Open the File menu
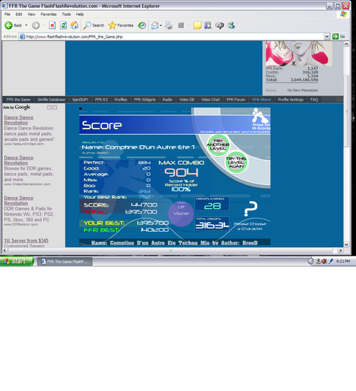 pos(8,14)
